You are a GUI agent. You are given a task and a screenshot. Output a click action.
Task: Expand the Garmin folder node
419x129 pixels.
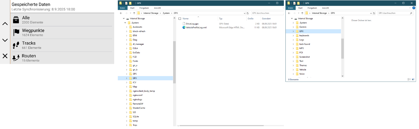pos(293,27)
